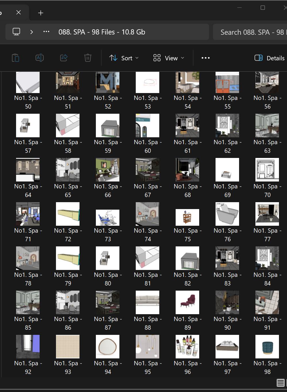
Task: Select texture file No1. Spa - 93
Action: click(68, 355)
